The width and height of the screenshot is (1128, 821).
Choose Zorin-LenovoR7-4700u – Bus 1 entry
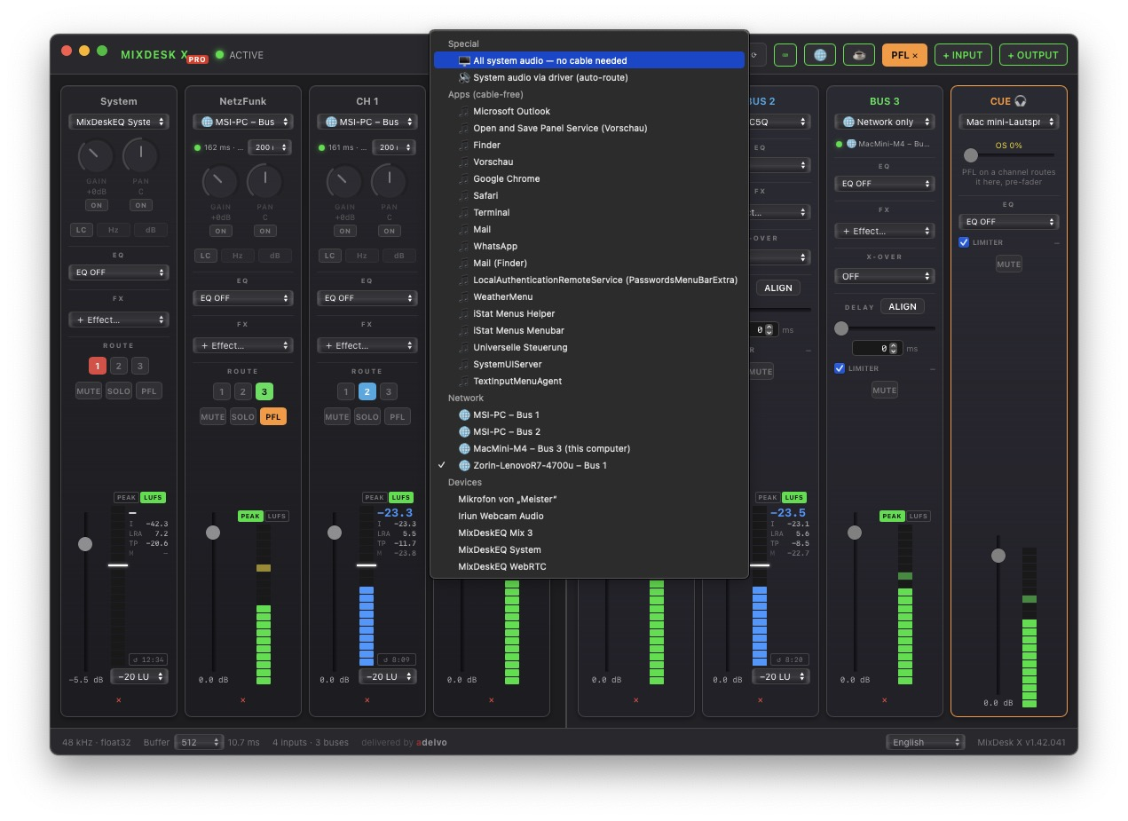tap(589, 465)
